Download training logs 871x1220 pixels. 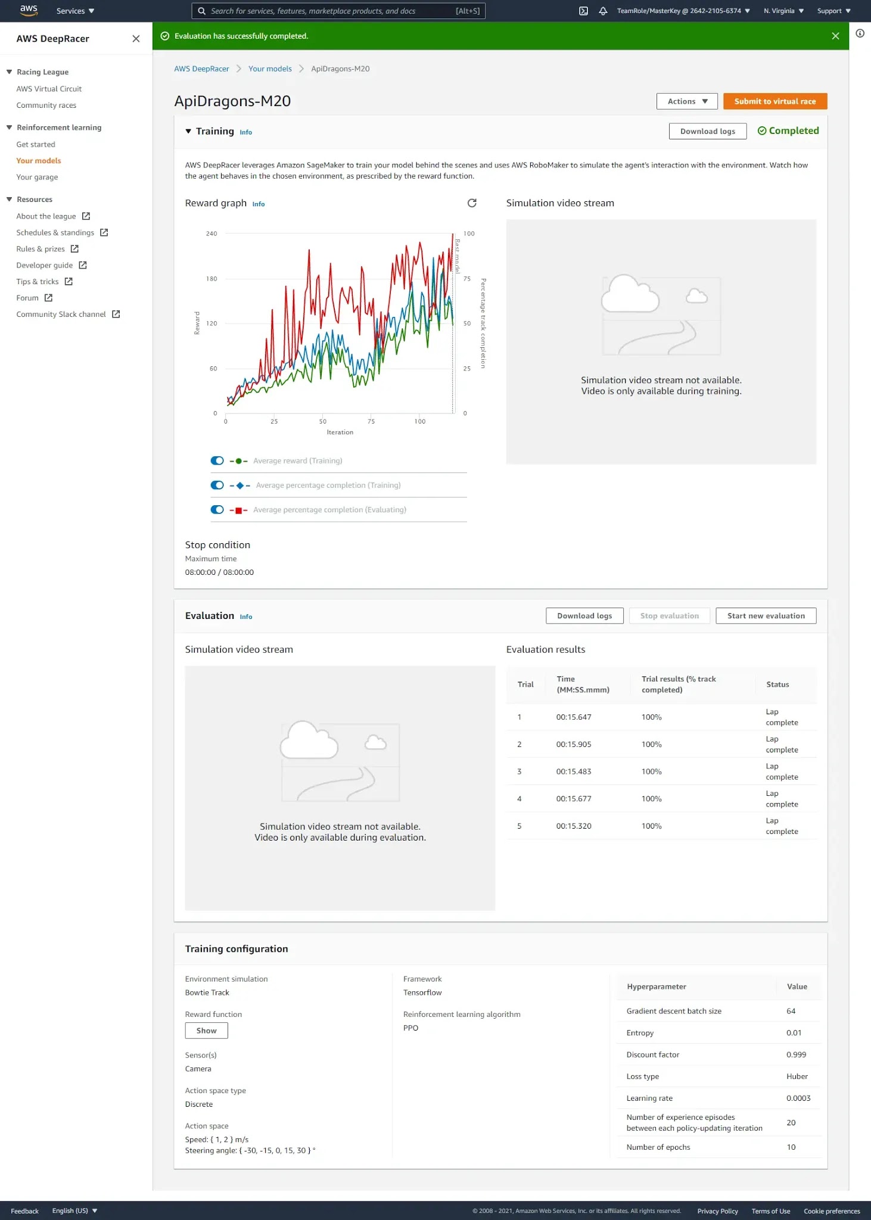click(708, 131)
